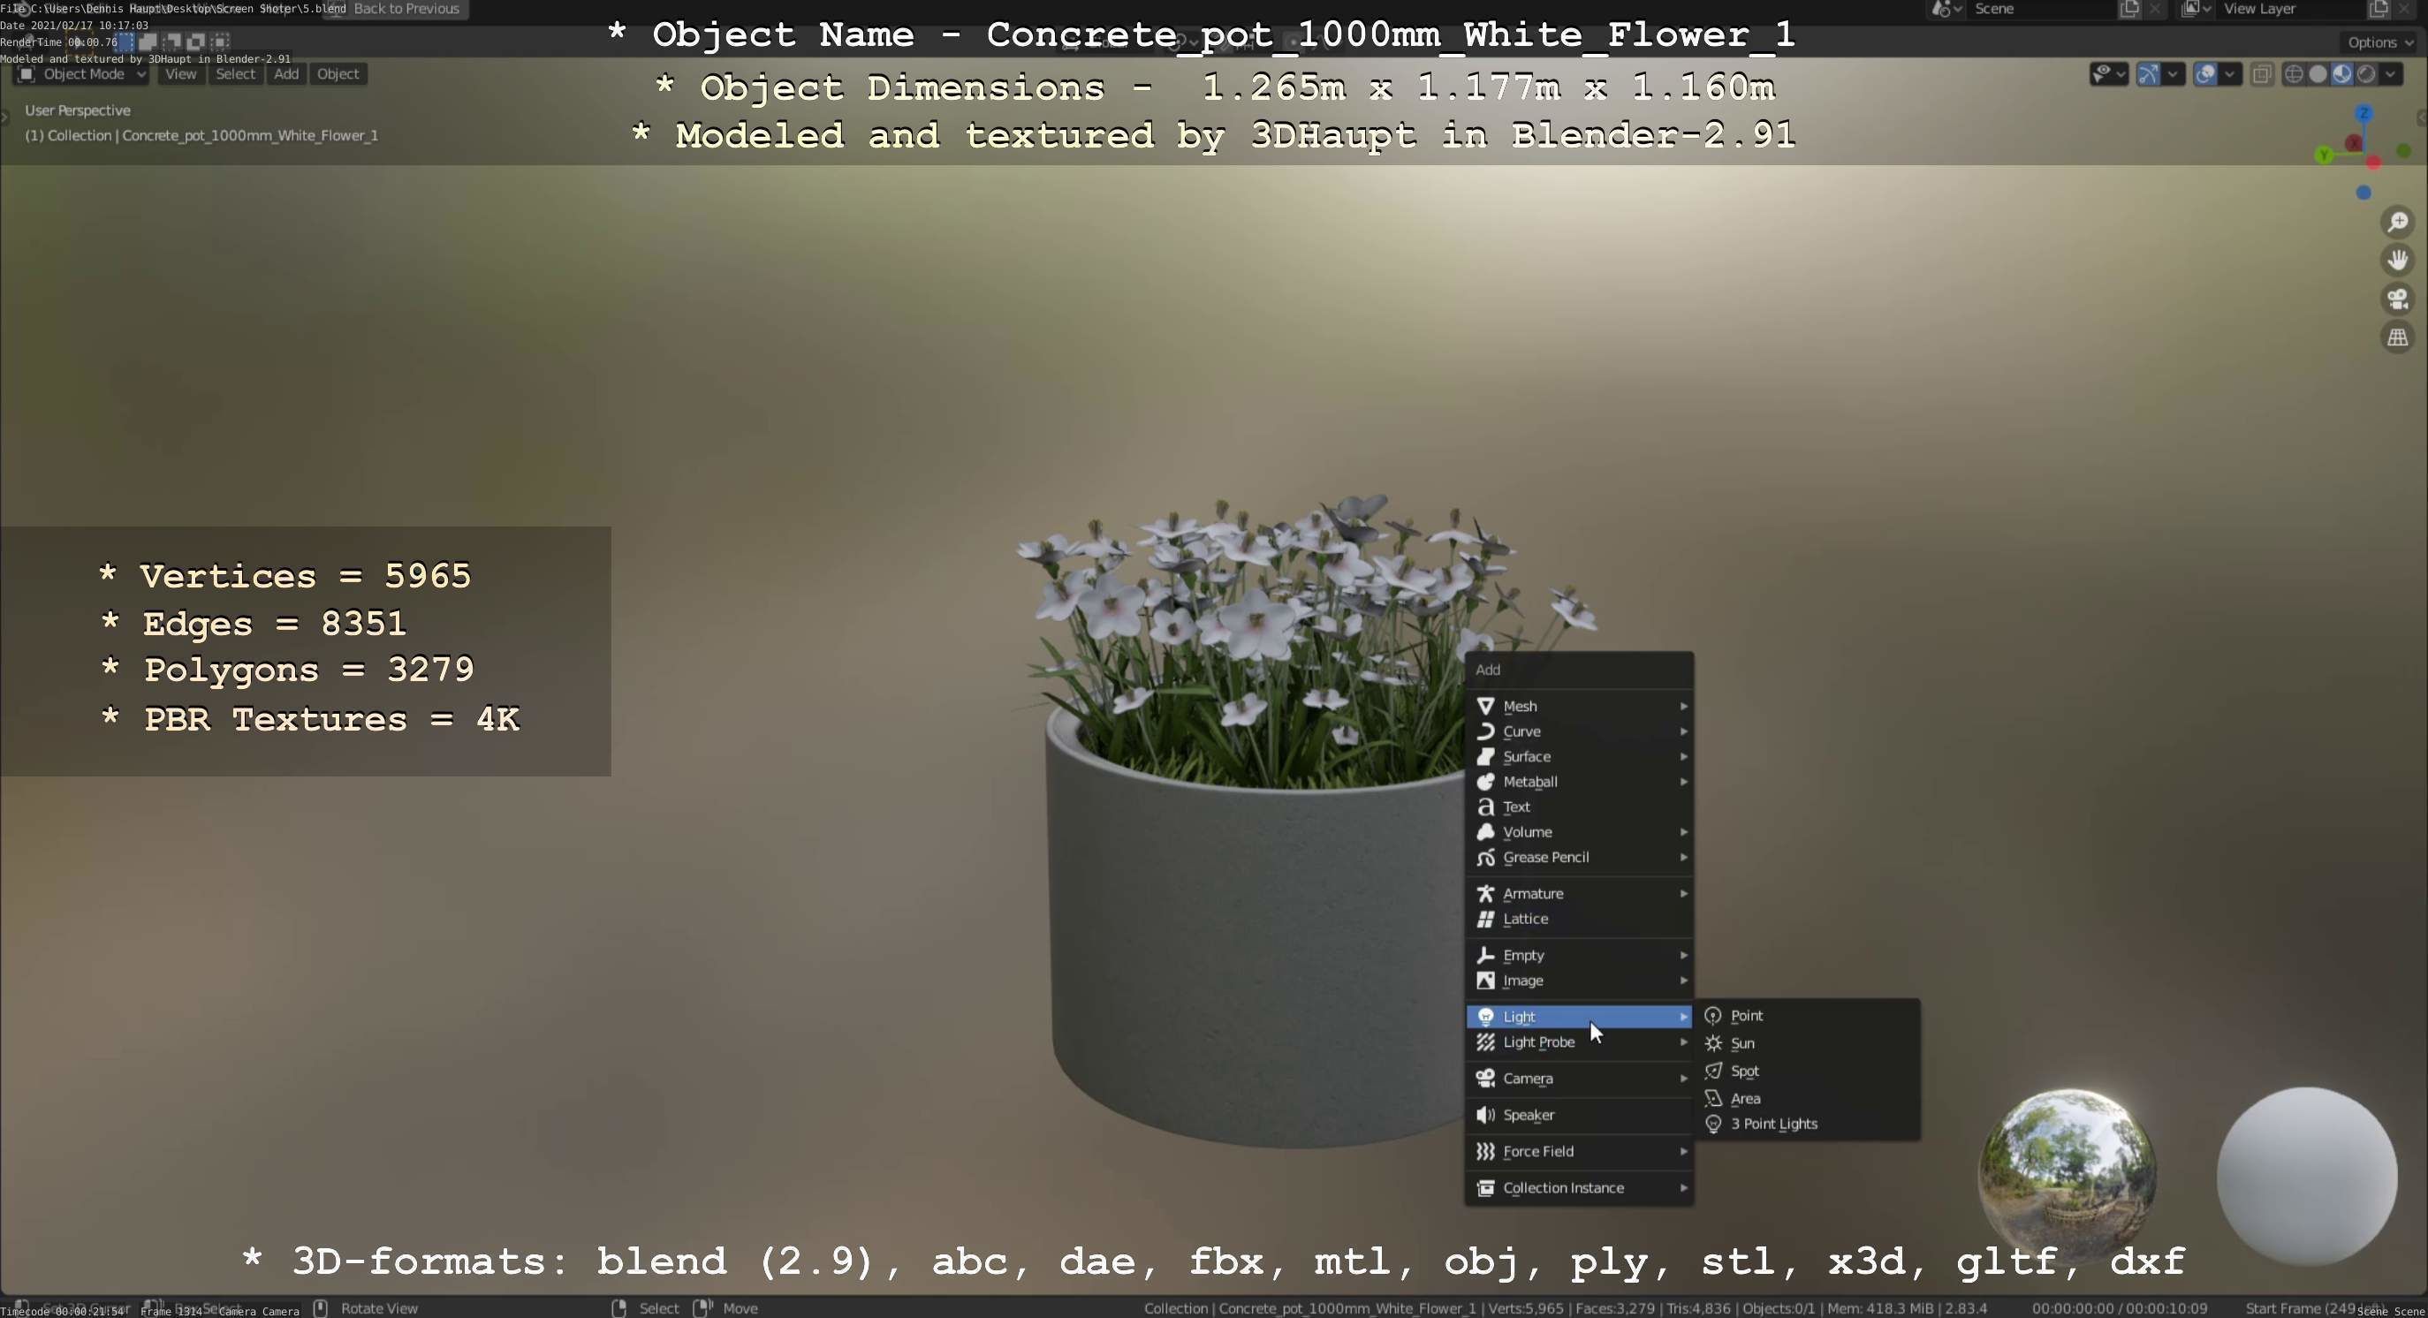Toggle the show overlays button
The image size is (2428, 1318).
[2204, 74]
